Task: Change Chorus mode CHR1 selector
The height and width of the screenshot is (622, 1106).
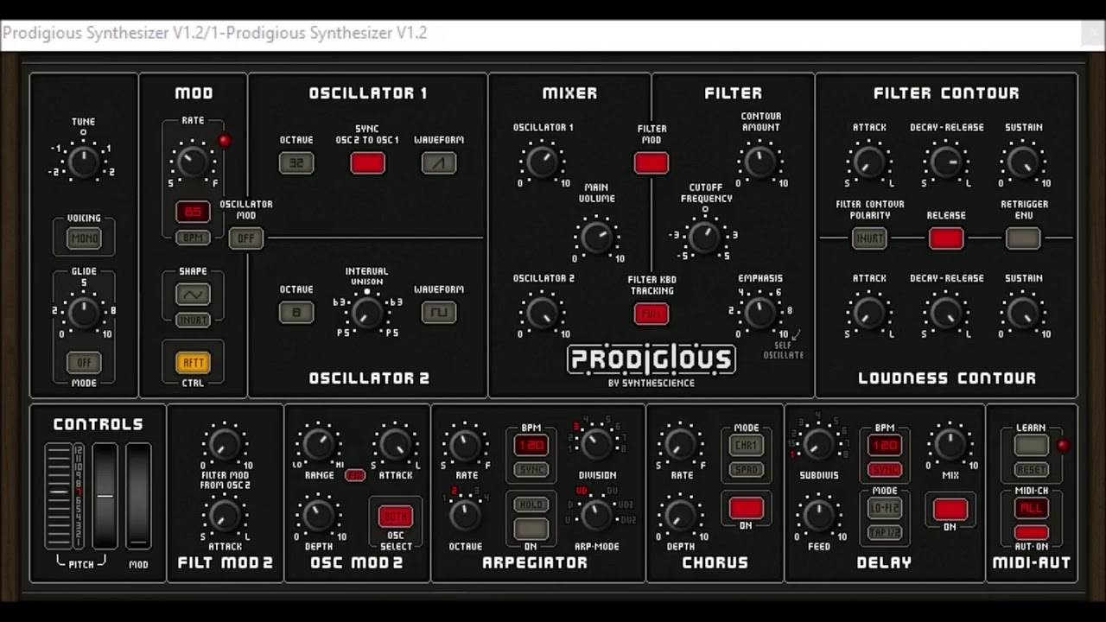Action: [x=746, y=446]
